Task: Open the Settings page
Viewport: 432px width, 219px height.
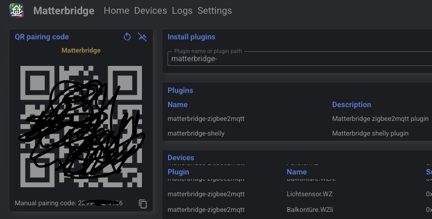Action: [215, 10]
